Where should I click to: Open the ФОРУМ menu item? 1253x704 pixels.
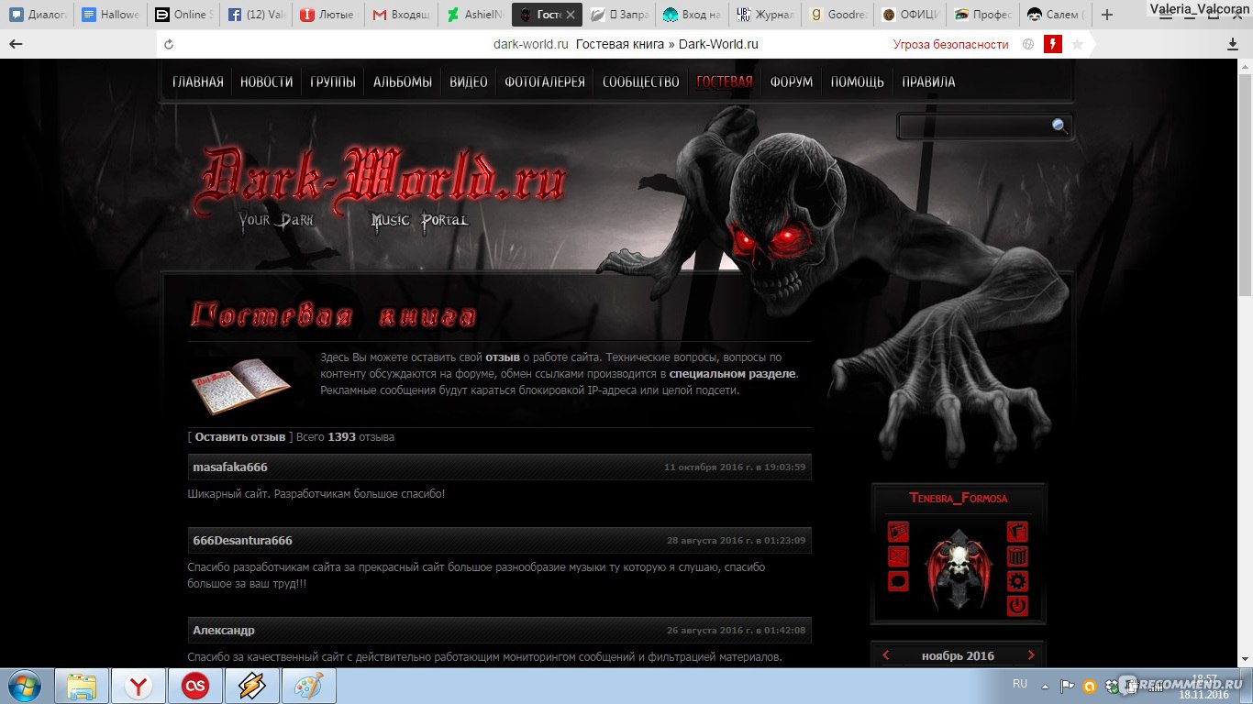pos(792,82)
